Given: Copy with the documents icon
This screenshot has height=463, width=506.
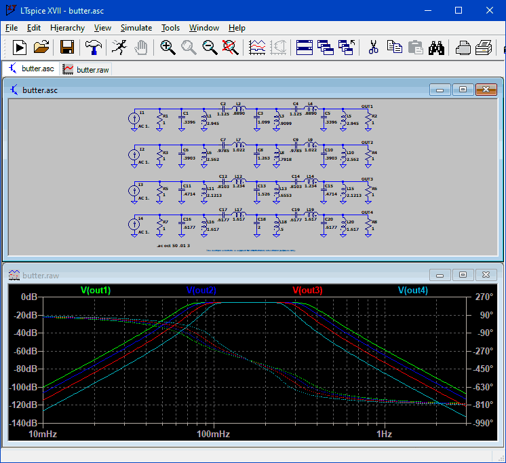Looking at the screenshot, I should (394, 47).
